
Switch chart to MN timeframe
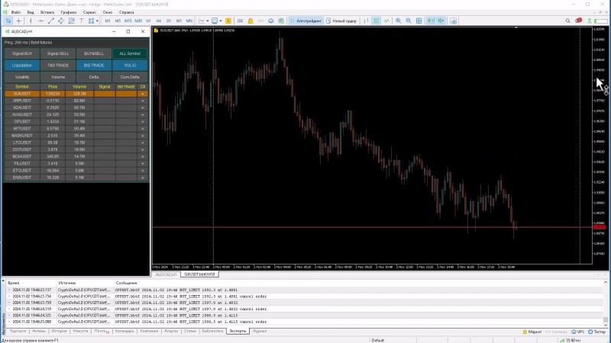point(189,21)
